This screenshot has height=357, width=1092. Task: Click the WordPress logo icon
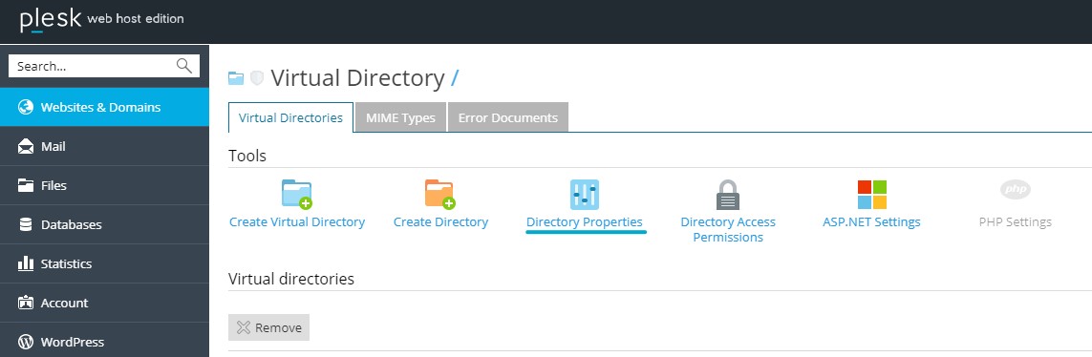click(x=26, y=342)
